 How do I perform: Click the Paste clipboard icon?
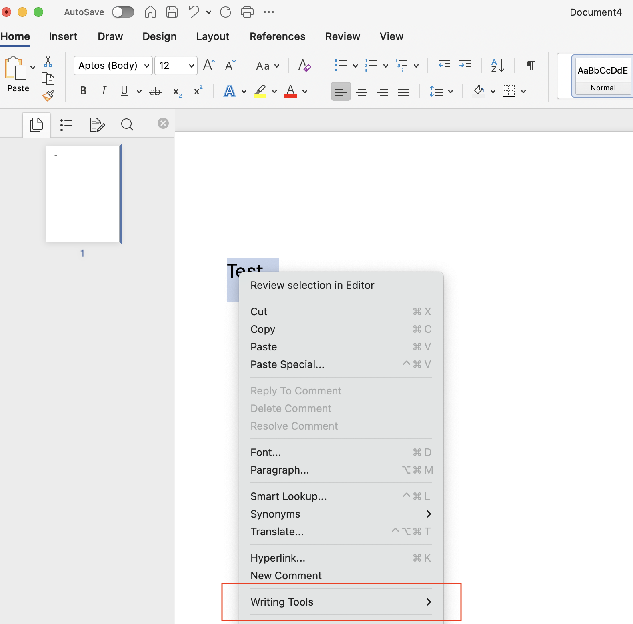click(x=15, y=68)
